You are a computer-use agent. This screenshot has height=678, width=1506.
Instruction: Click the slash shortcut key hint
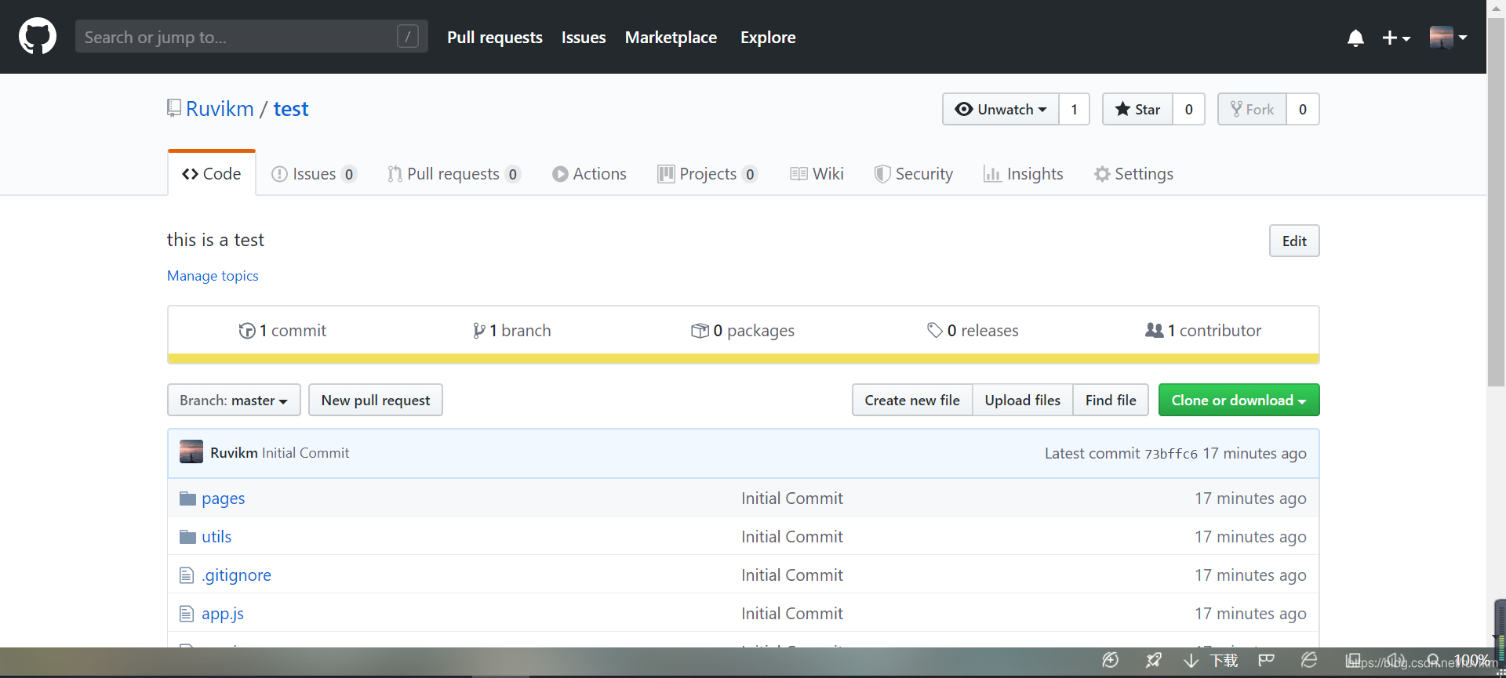408,36
